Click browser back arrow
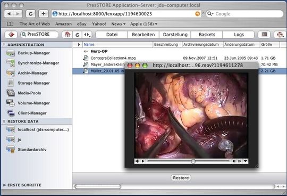Image resolution: width=287 pixels, height=196 pixels. coord(9,14)
